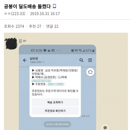Image resolution: width=131 pixels, height=130 pixels.
Task: Tap the speech bubble icon at bottom right
Action: pyautogui.click(x=105, y=128)
